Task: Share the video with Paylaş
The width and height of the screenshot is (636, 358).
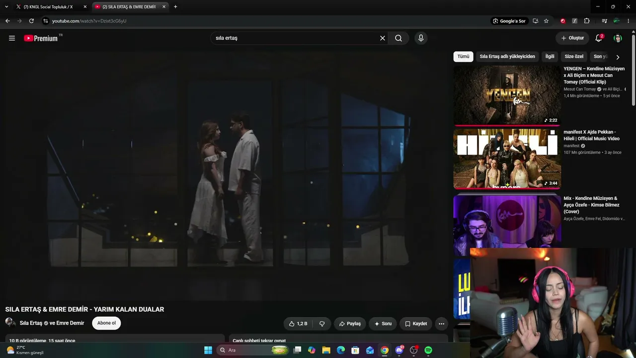Action: coord(350,324)
